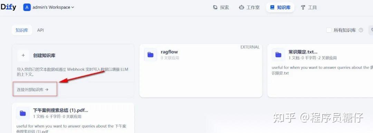Open the 连接外部知识库 link
Screen dimensions: 373x133
coord(32,90)
